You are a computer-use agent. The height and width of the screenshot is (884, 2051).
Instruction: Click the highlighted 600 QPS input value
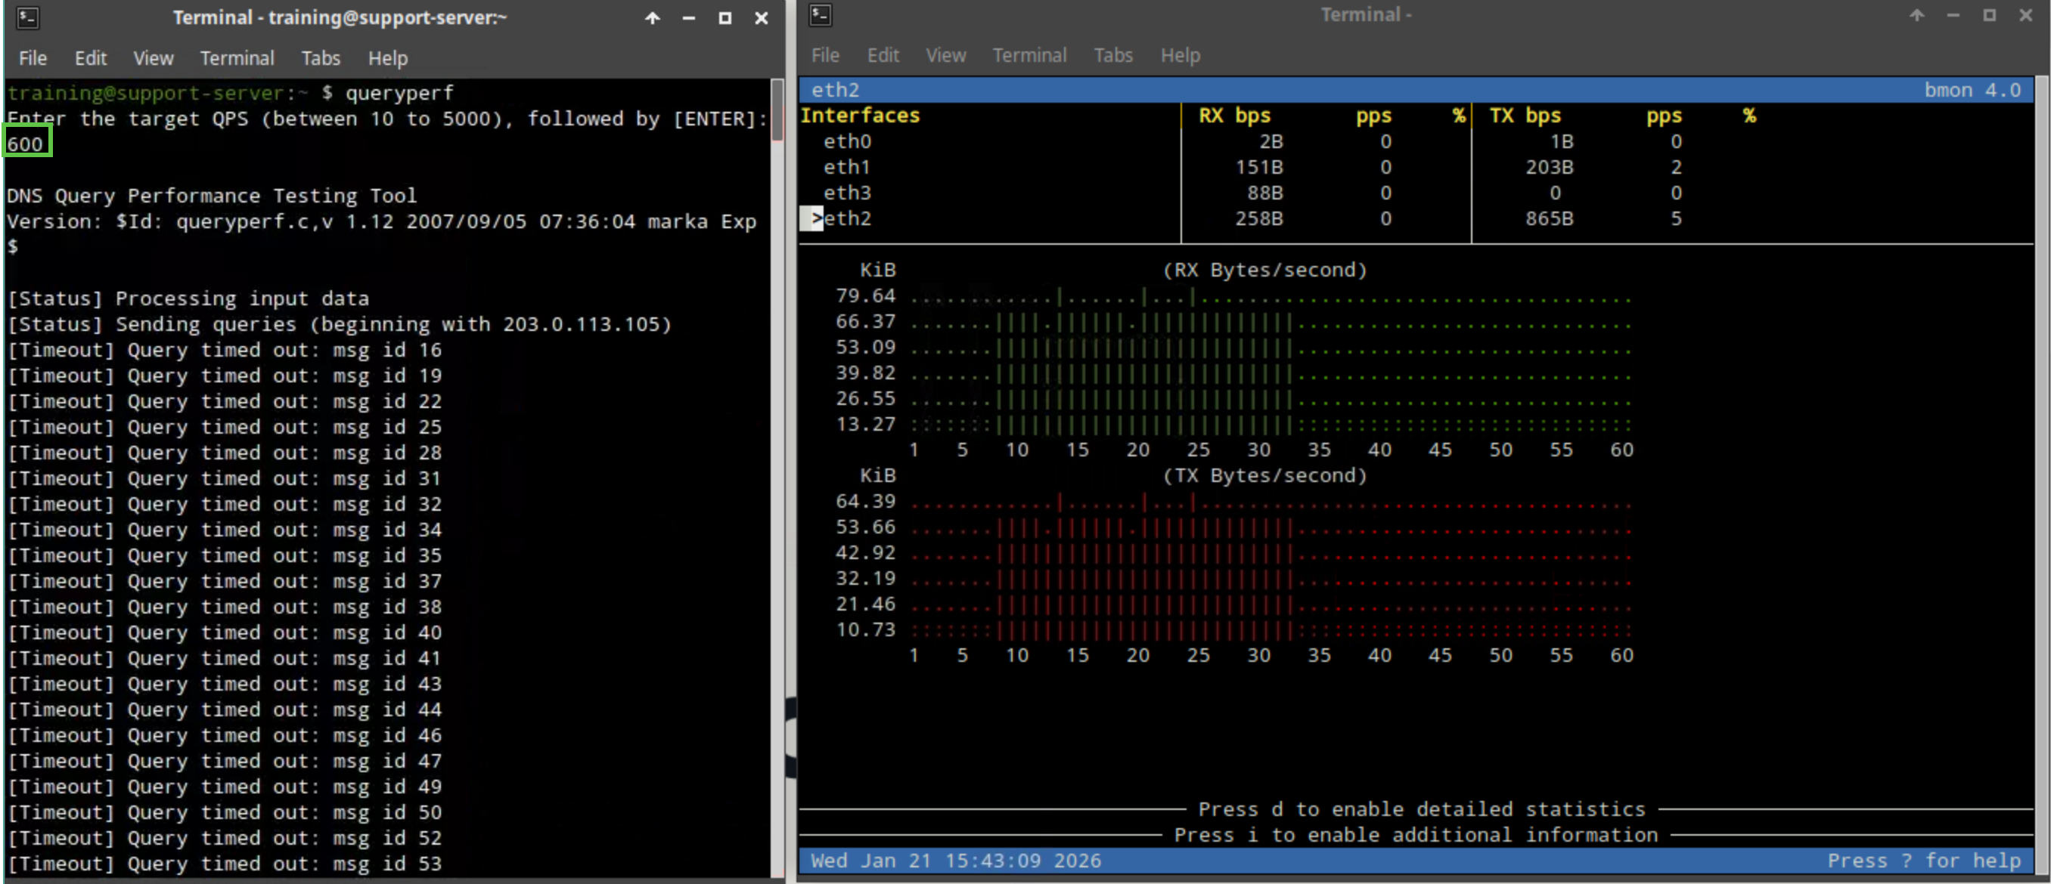click(x=26, y=144)
